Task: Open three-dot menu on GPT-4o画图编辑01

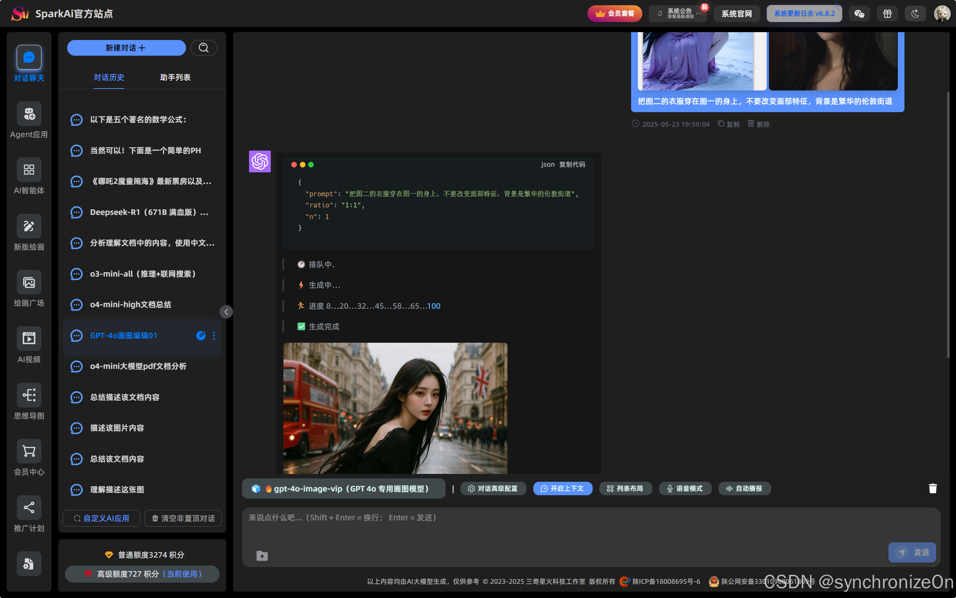Action: pyautogui.click(x=214, y=335)
